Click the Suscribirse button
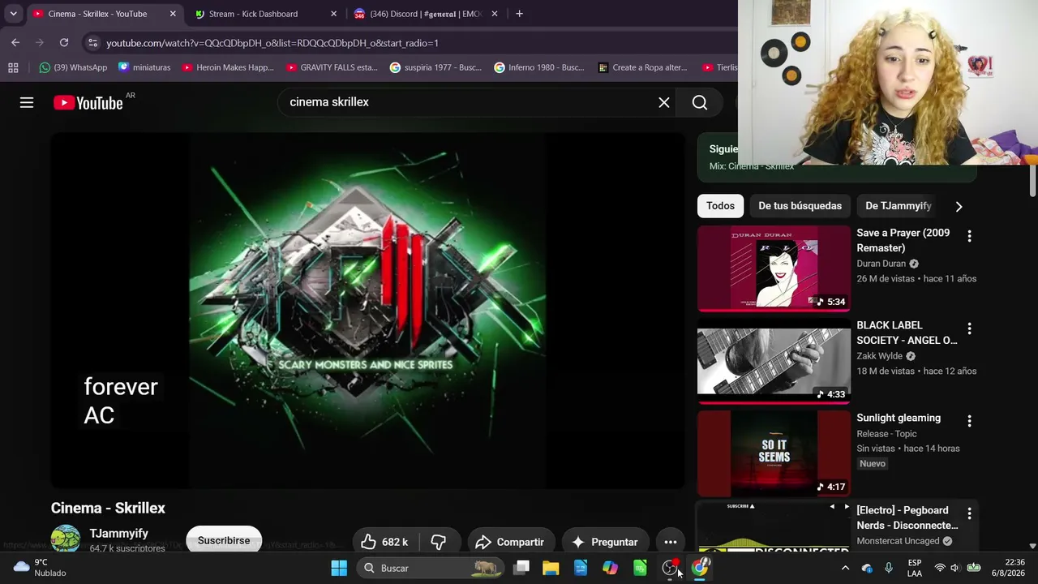1038x584 pixels. click(x=224, y=541)
